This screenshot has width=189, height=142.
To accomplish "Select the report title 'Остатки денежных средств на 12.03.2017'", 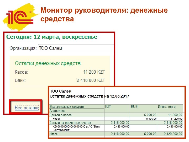I will pyautogui.click(x=89, y=96).
